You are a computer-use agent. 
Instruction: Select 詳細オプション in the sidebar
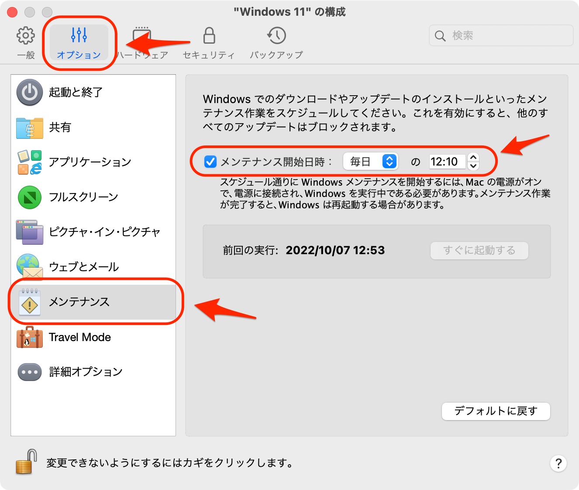[93, 372]
